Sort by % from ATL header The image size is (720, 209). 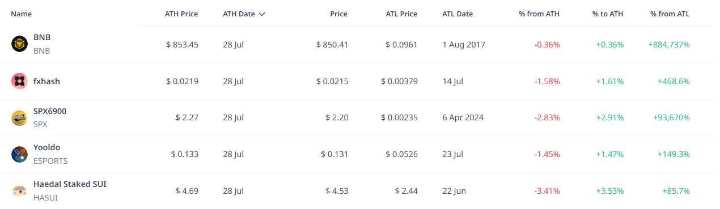pos(670,14)
